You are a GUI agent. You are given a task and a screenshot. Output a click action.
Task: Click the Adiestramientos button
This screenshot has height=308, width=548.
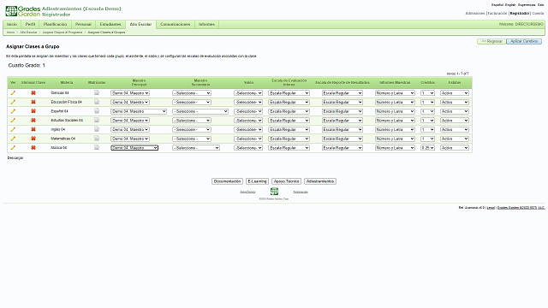[320, 181]
